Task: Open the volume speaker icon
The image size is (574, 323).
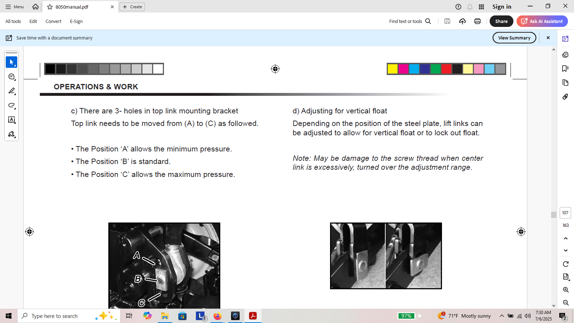Action: [x=527, y=316]
